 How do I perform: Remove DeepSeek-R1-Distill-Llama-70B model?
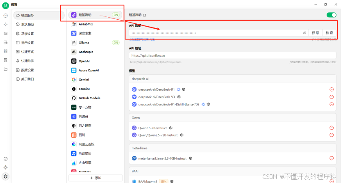click(332, 104)
